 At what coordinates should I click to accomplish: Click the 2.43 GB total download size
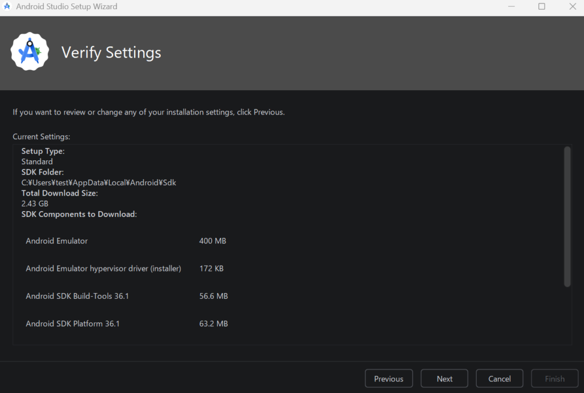click(35, 204)
